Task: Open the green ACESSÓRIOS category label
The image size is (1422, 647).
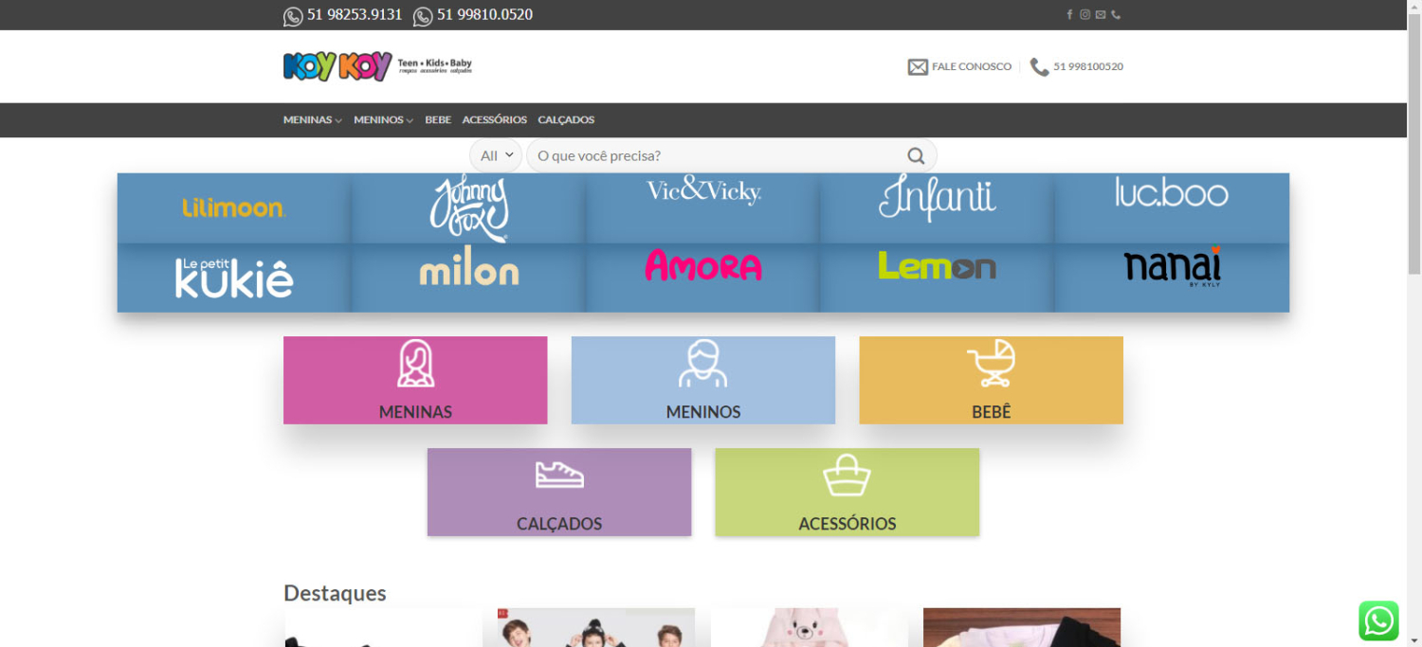Action: pos(847,524)
